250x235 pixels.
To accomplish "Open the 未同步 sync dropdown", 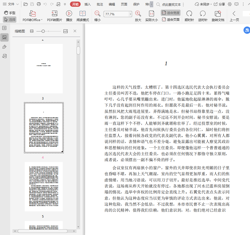I will click(x=203, y=4).
